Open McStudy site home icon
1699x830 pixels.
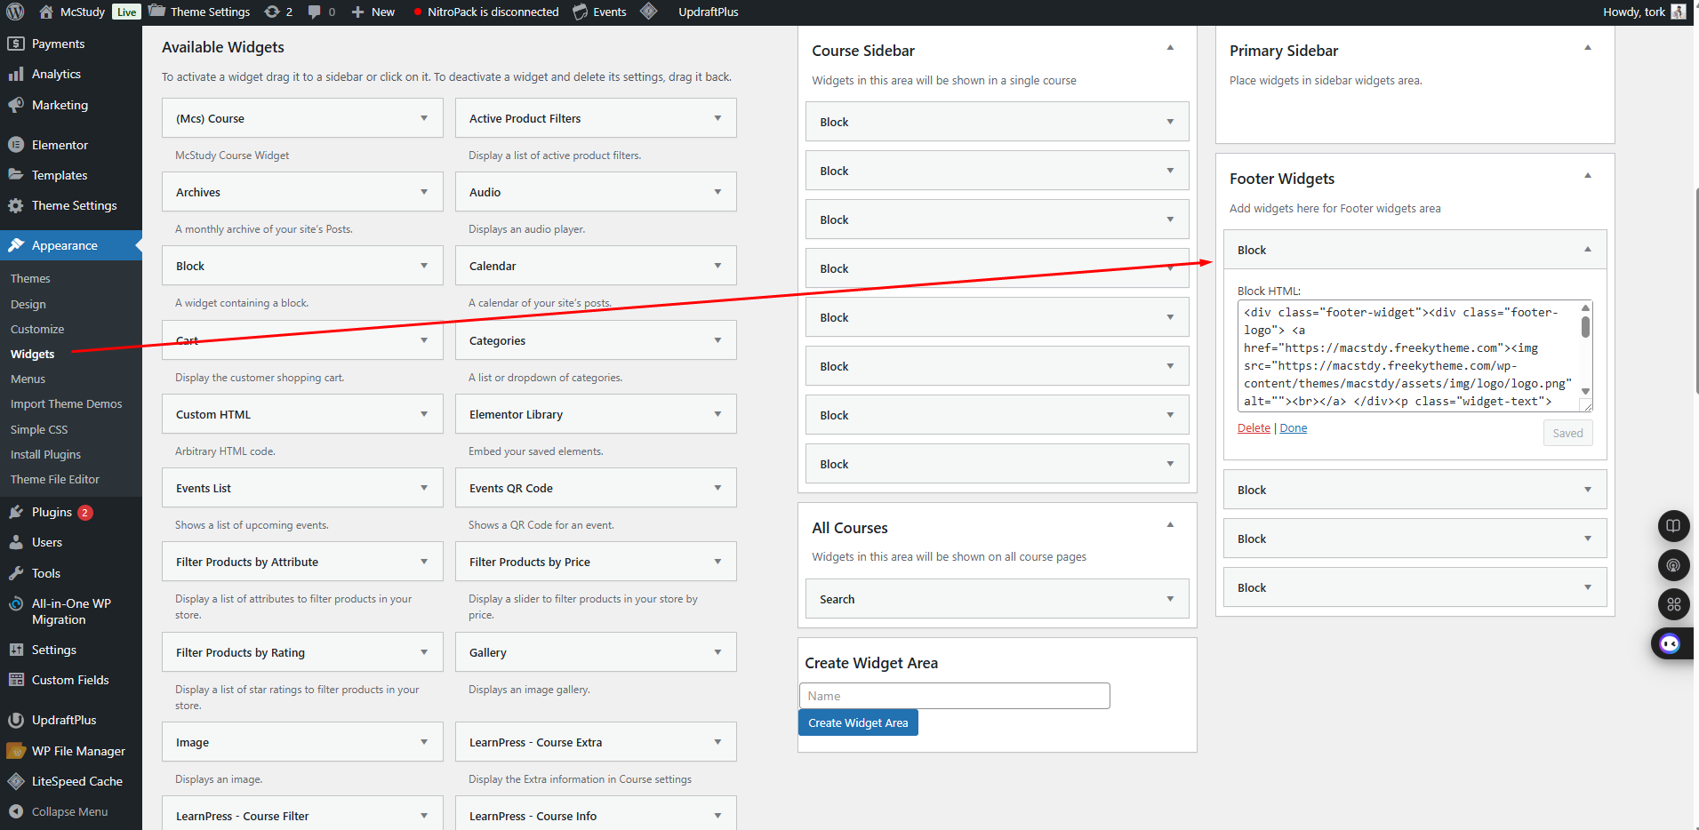pyautogui.click(x=46, y=12)
